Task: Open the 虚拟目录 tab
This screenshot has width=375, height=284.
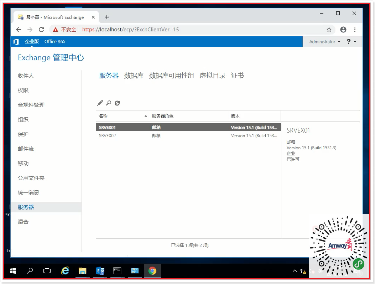Action: [x=212, y=76]
